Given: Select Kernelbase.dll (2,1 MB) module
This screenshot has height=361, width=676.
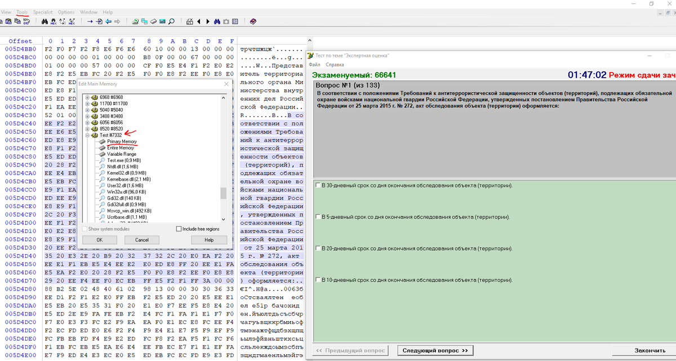Looking at the screenshot, I should coord(128,179).
